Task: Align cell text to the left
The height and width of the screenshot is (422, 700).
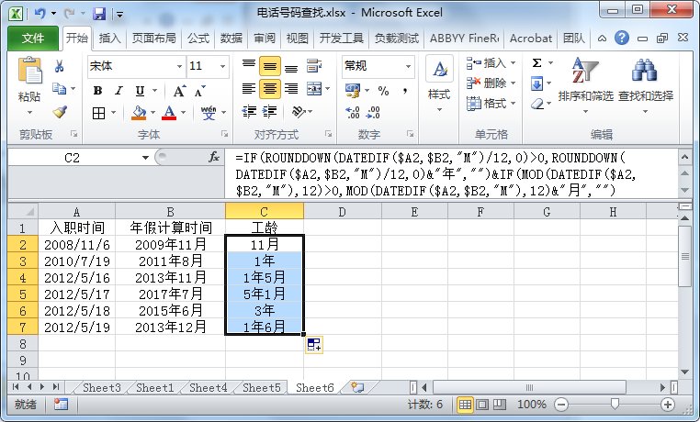Action: (249, 89)
